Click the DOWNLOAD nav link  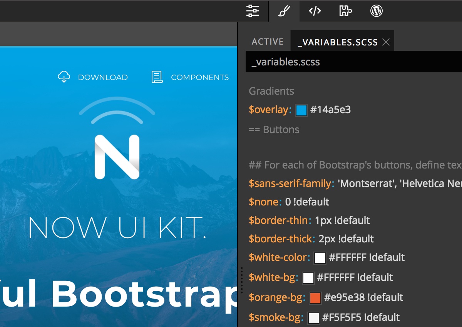(103, 77)
